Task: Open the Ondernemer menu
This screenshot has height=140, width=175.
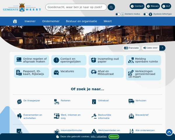Action: (x=51, y=21)
